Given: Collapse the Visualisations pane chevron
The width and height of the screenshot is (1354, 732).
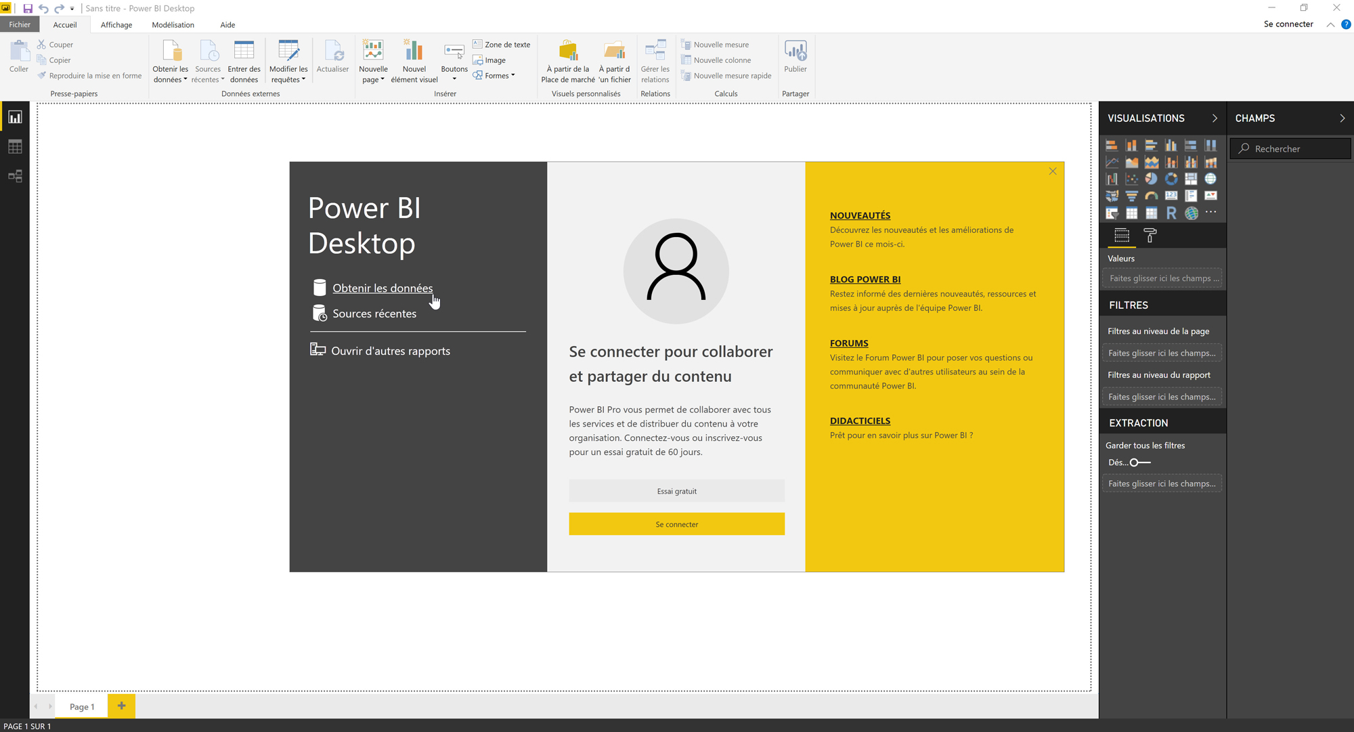Looking at the screenshot, I should click(1215, 118).
